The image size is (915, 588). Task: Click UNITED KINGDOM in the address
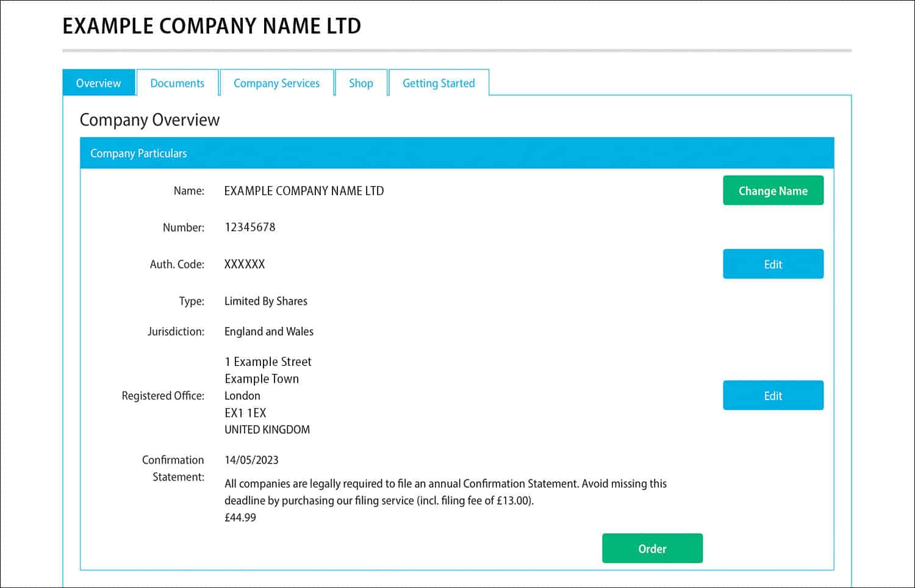[x=267, y=429]
